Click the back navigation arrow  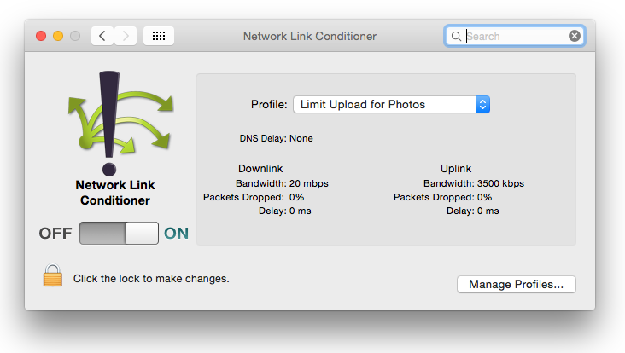102,36
